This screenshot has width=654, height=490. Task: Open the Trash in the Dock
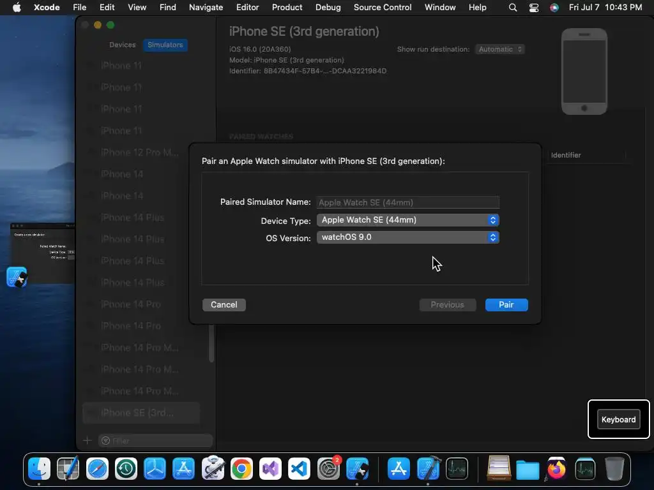coord(614,469)
